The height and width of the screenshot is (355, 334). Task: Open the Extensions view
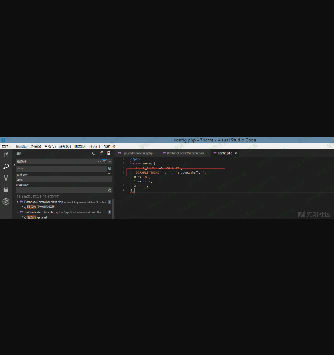click(6, 190)
